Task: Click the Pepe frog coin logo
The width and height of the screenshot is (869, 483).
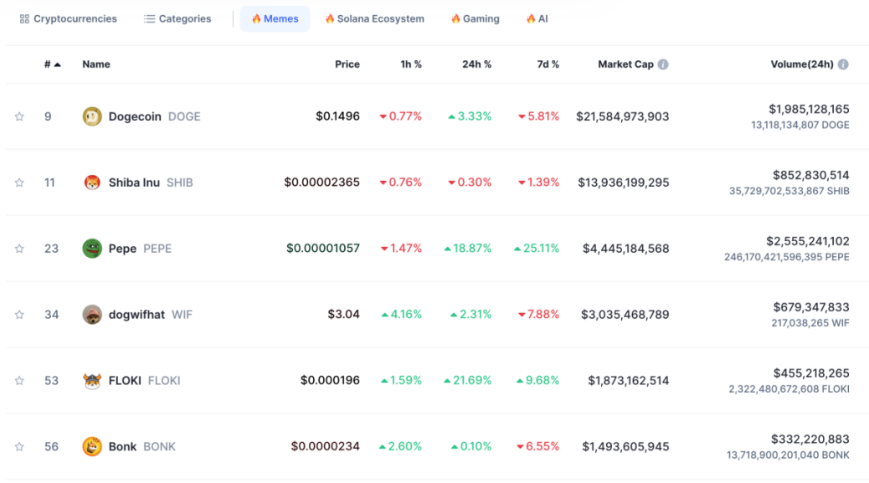Action: click(x=92, y=248)
